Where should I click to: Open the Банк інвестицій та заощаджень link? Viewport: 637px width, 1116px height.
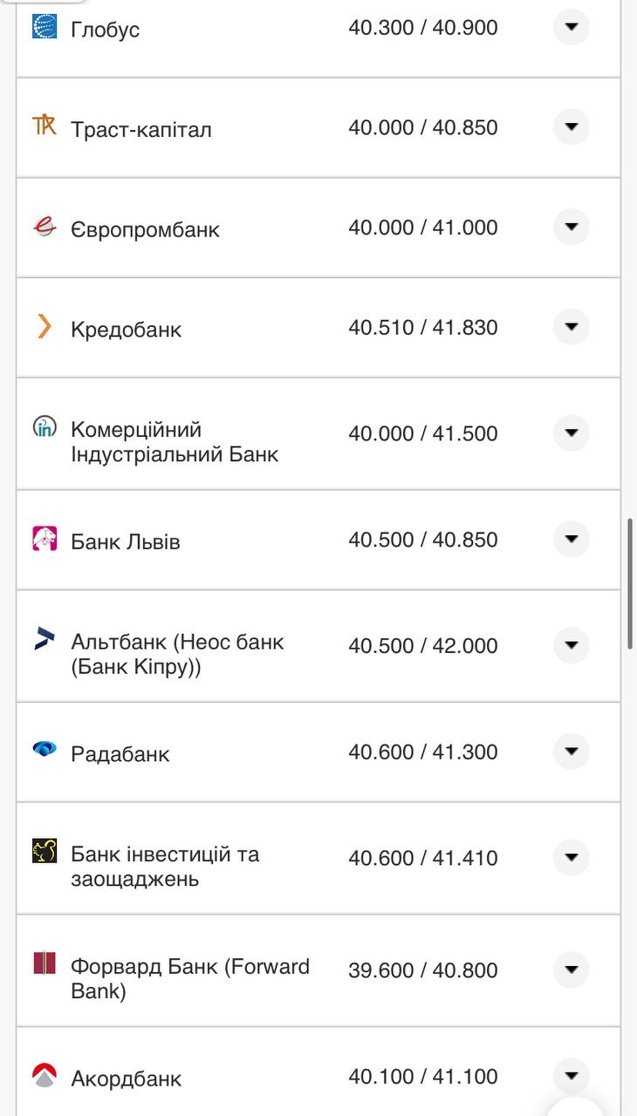[165, 867]
